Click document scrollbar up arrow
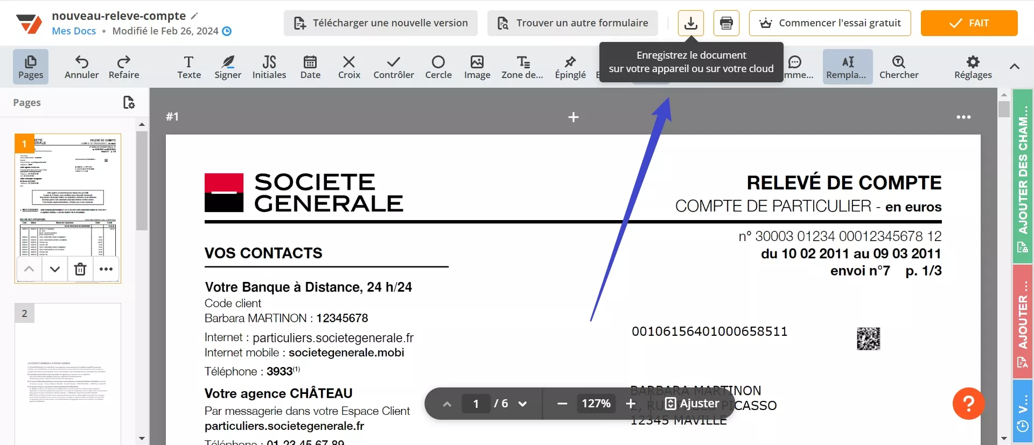The image size is (1034, 445). (x=1004, y=95)
